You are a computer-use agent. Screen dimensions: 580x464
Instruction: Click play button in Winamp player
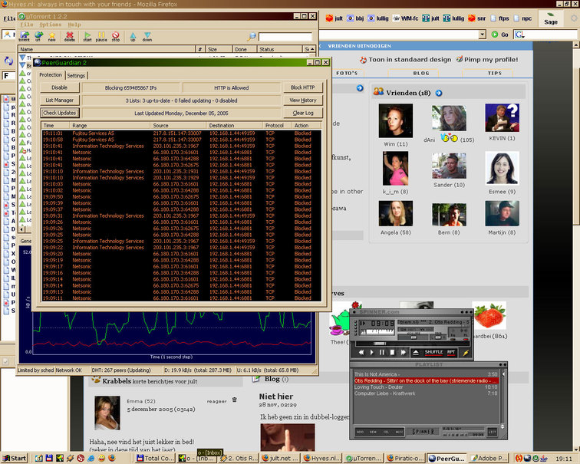(372, 352)
